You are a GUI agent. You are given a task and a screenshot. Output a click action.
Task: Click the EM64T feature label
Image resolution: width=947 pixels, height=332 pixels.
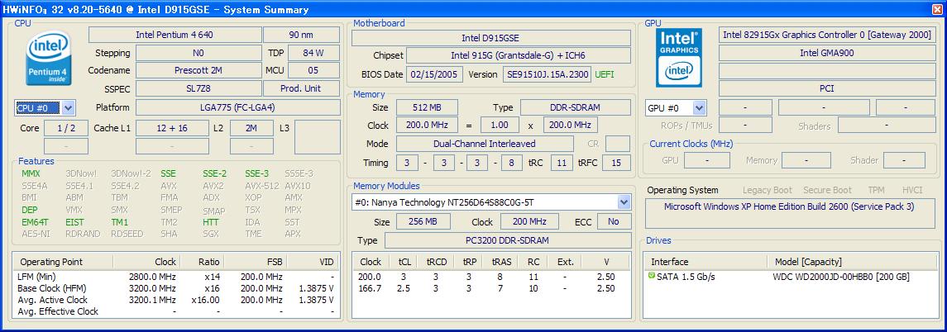(34, 221)
